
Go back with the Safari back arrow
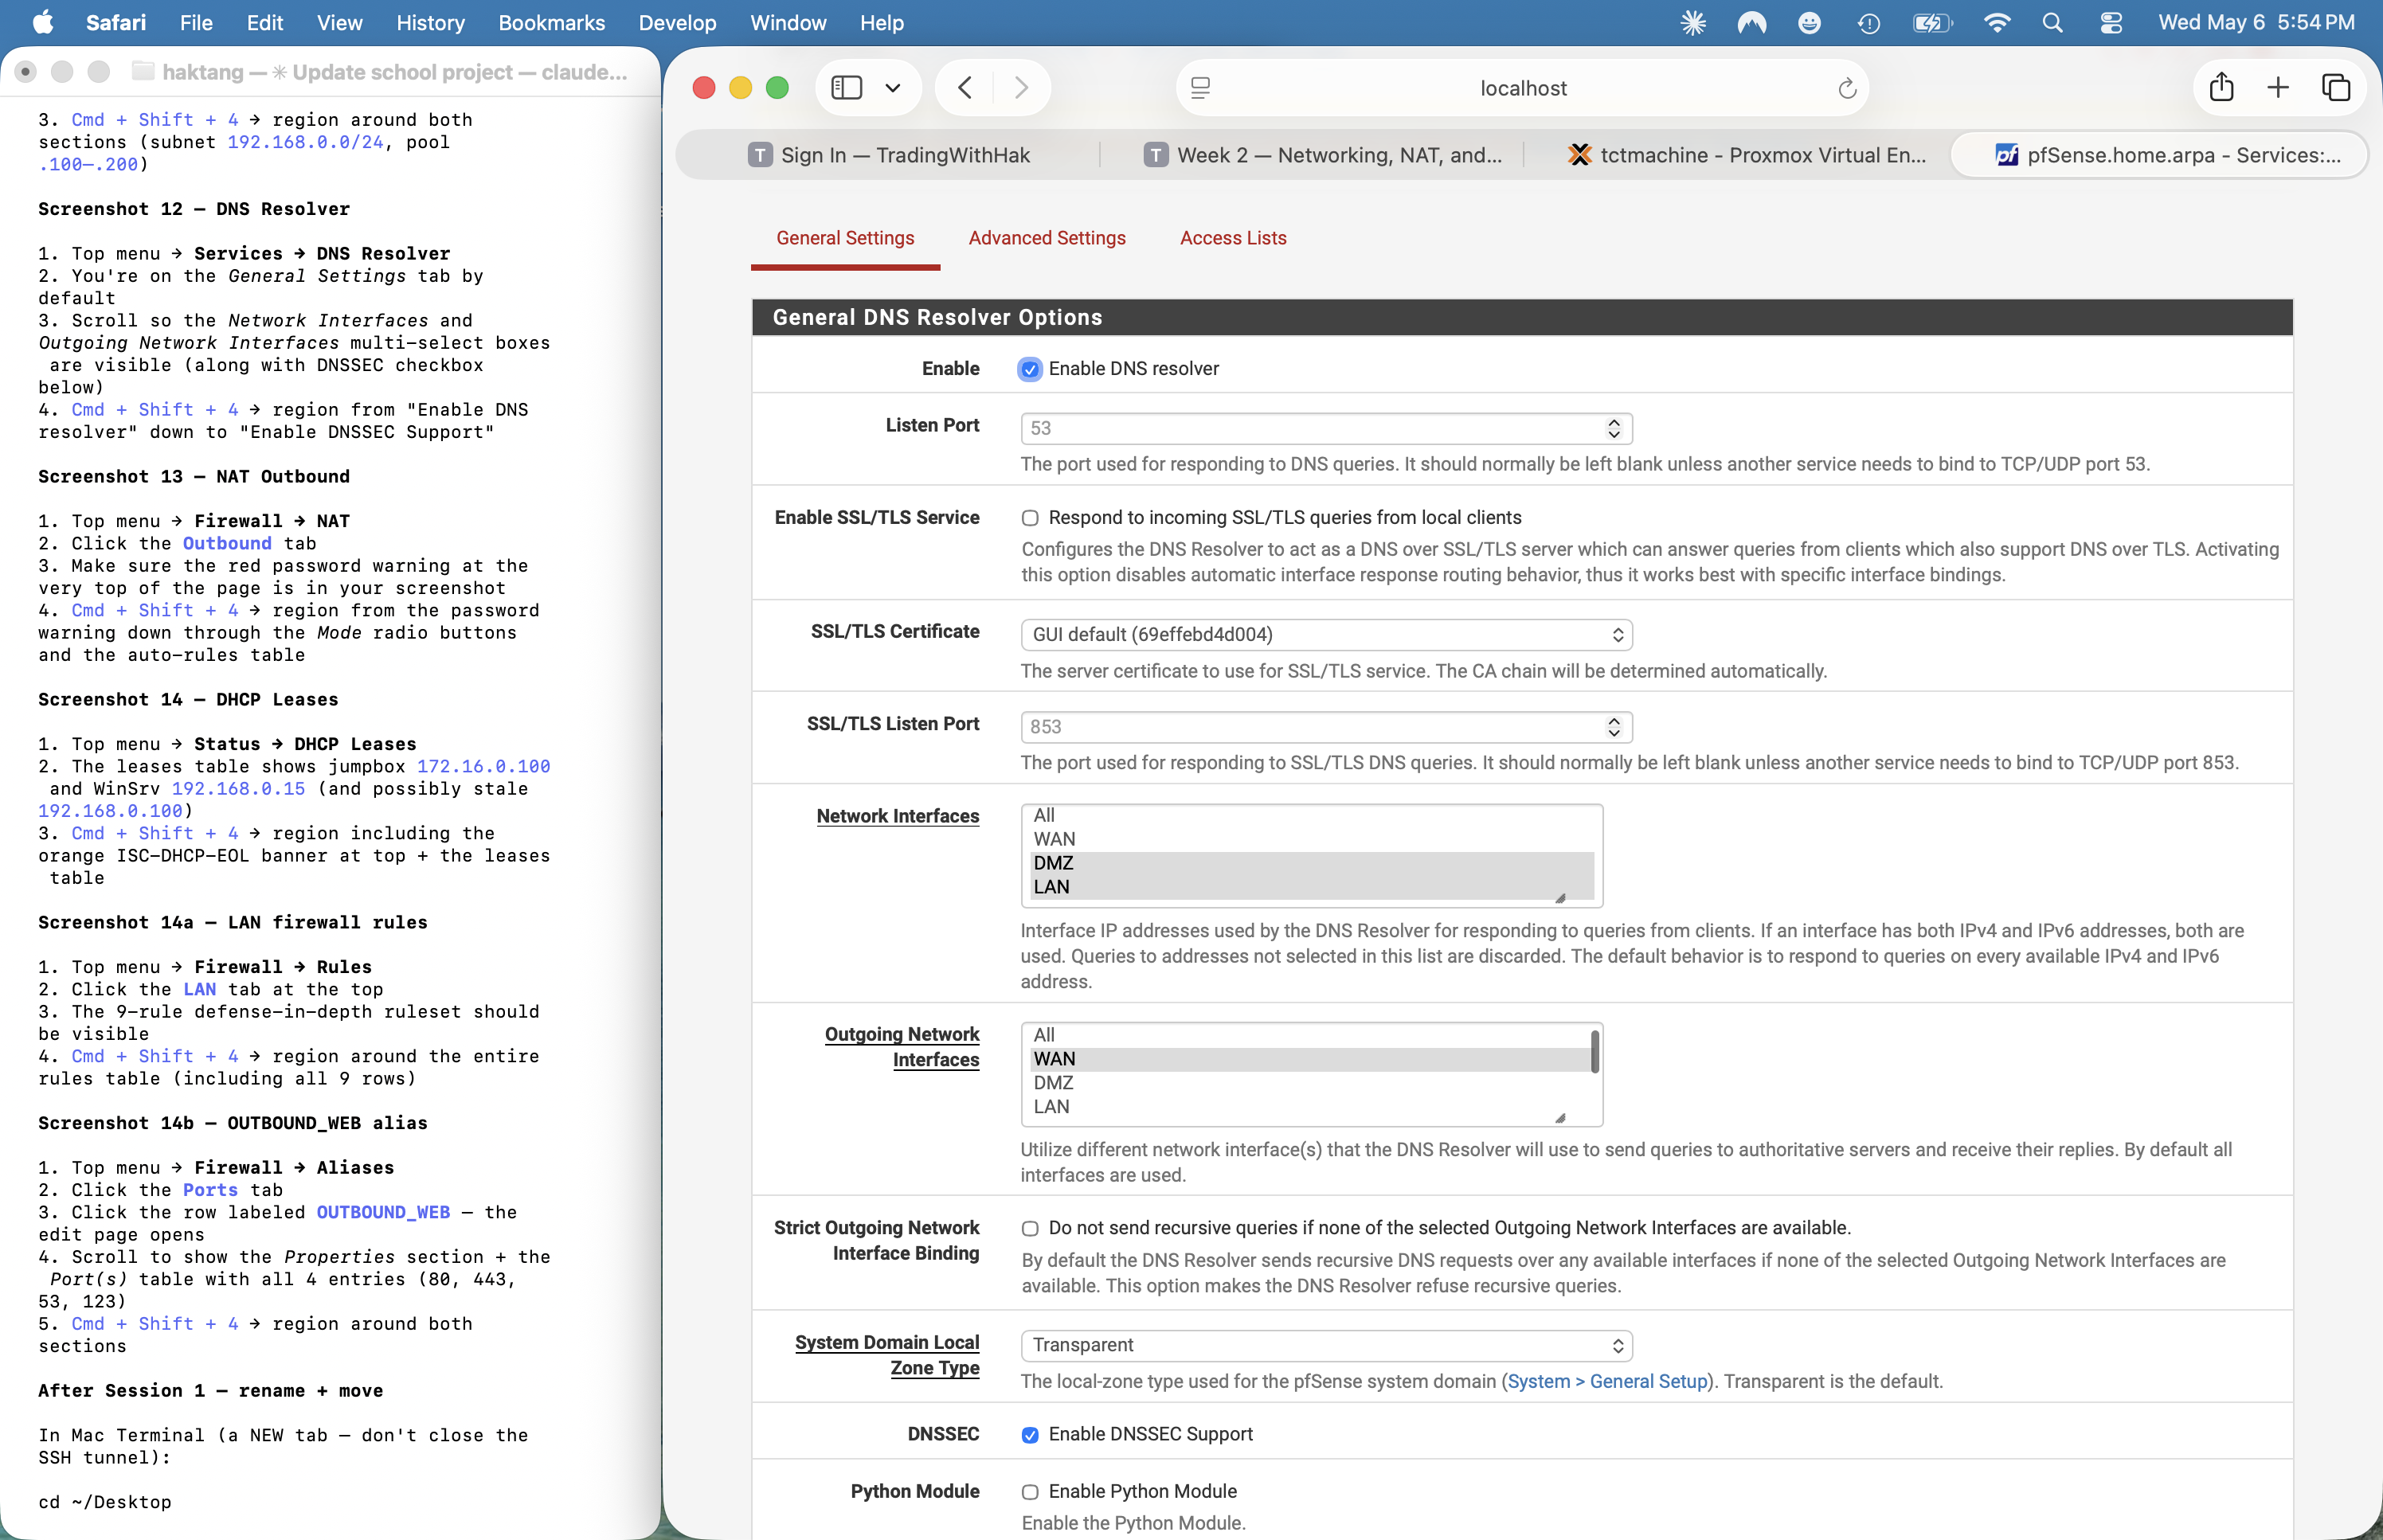(x=964, y=88)
